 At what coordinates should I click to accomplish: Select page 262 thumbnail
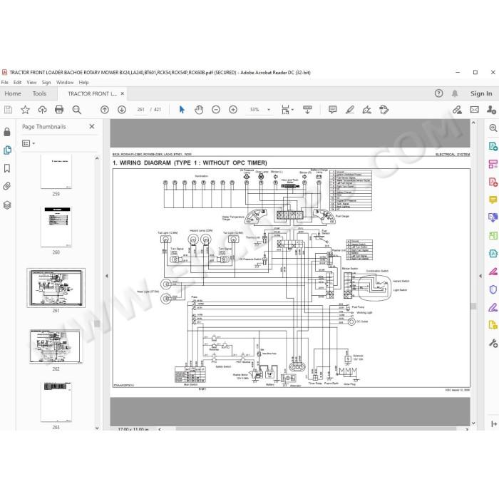coord(56,346)
